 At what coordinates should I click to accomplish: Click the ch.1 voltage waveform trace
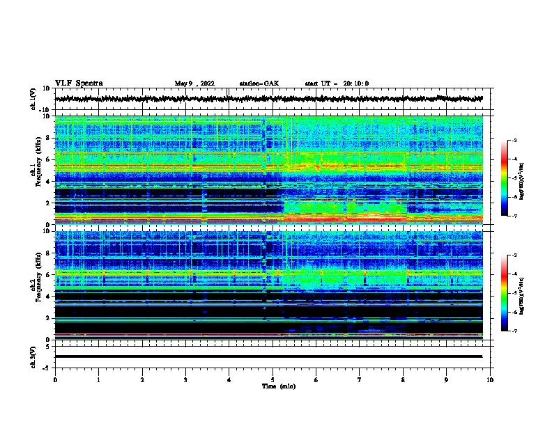pyautogui.click(x=268, y=99)
